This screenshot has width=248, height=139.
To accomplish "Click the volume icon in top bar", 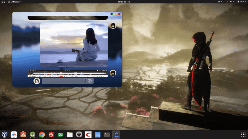I will tap(234, 2).
